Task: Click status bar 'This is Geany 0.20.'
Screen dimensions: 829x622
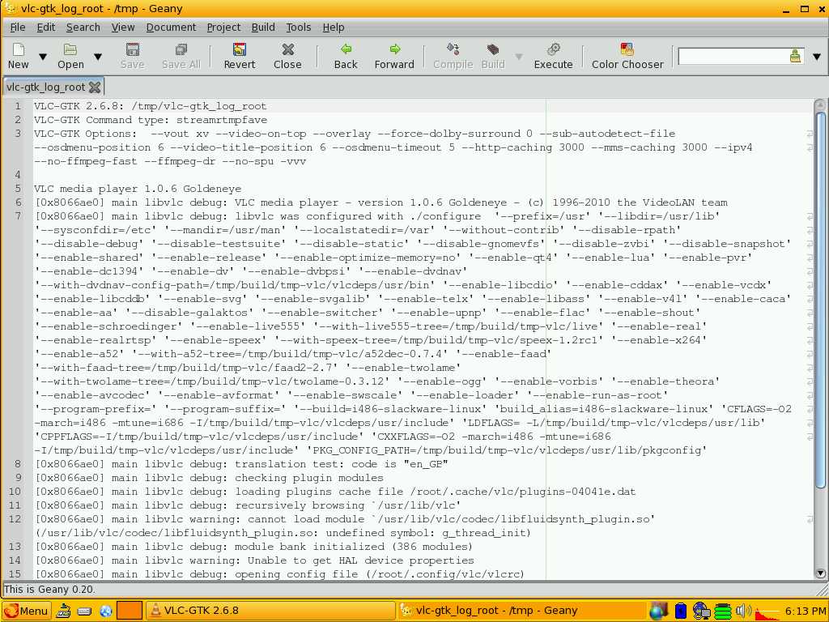Action: (49, 589)
